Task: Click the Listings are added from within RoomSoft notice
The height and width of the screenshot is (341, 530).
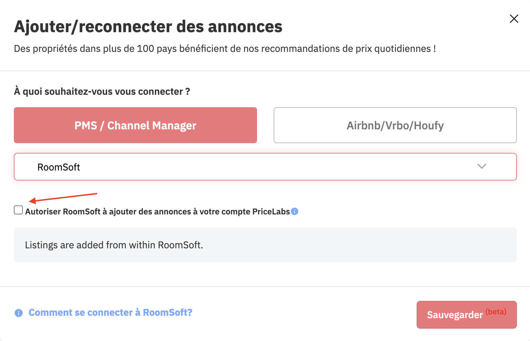Action: (x=114, y=245)
